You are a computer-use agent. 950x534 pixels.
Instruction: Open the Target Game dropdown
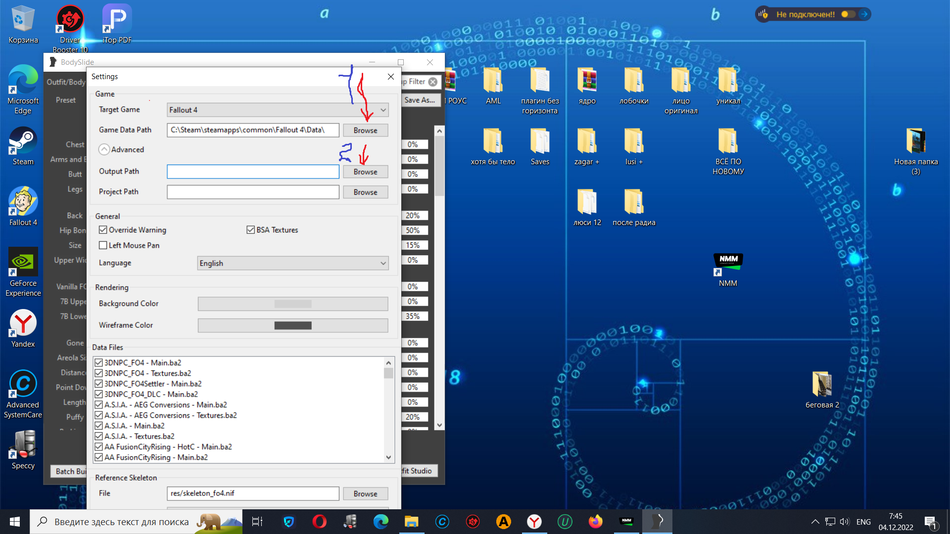tap(278, 110)
